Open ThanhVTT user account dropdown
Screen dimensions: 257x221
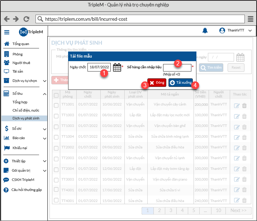235,31
